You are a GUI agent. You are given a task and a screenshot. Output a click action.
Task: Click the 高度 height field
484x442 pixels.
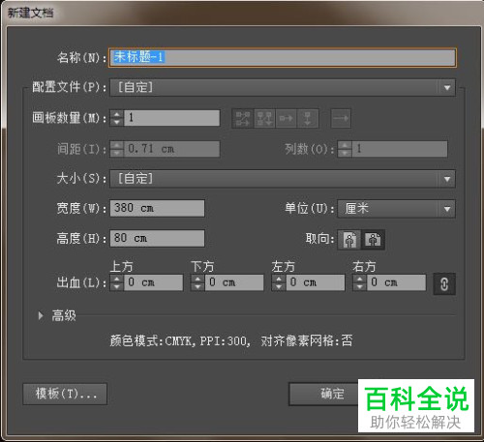point(157,238)
